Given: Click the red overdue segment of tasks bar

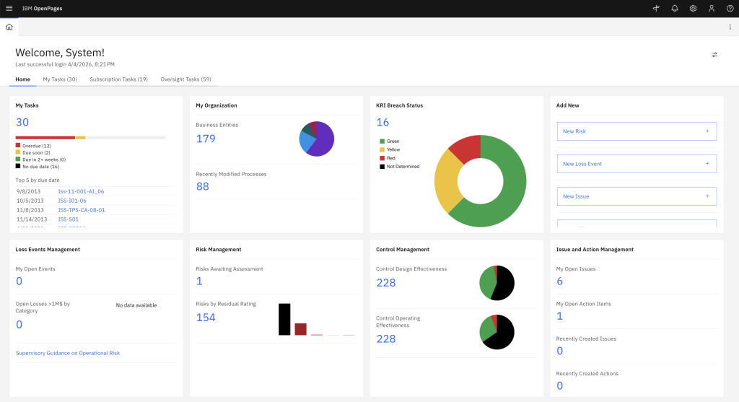Looking at the screenshot, I should click(45, 138).
